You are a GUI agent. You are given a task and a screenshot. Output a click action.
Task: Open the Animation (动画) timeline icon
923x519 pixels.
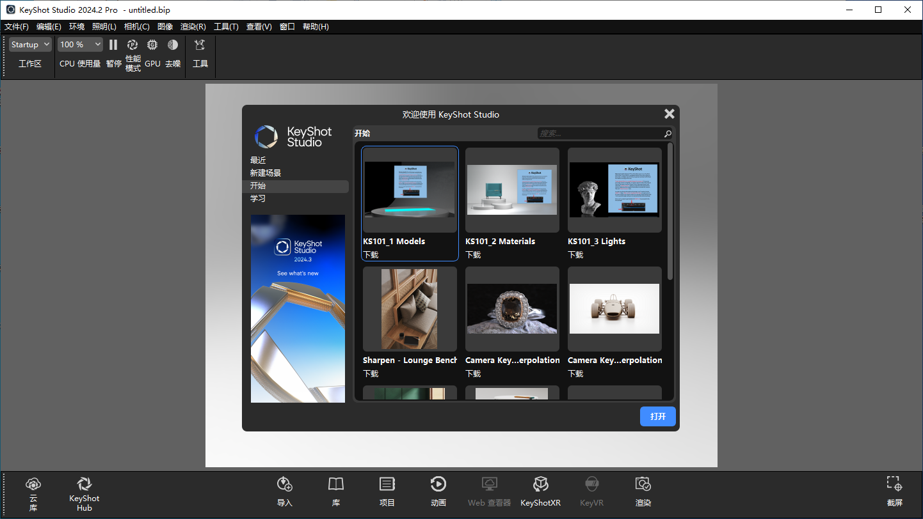pos(438,492)
